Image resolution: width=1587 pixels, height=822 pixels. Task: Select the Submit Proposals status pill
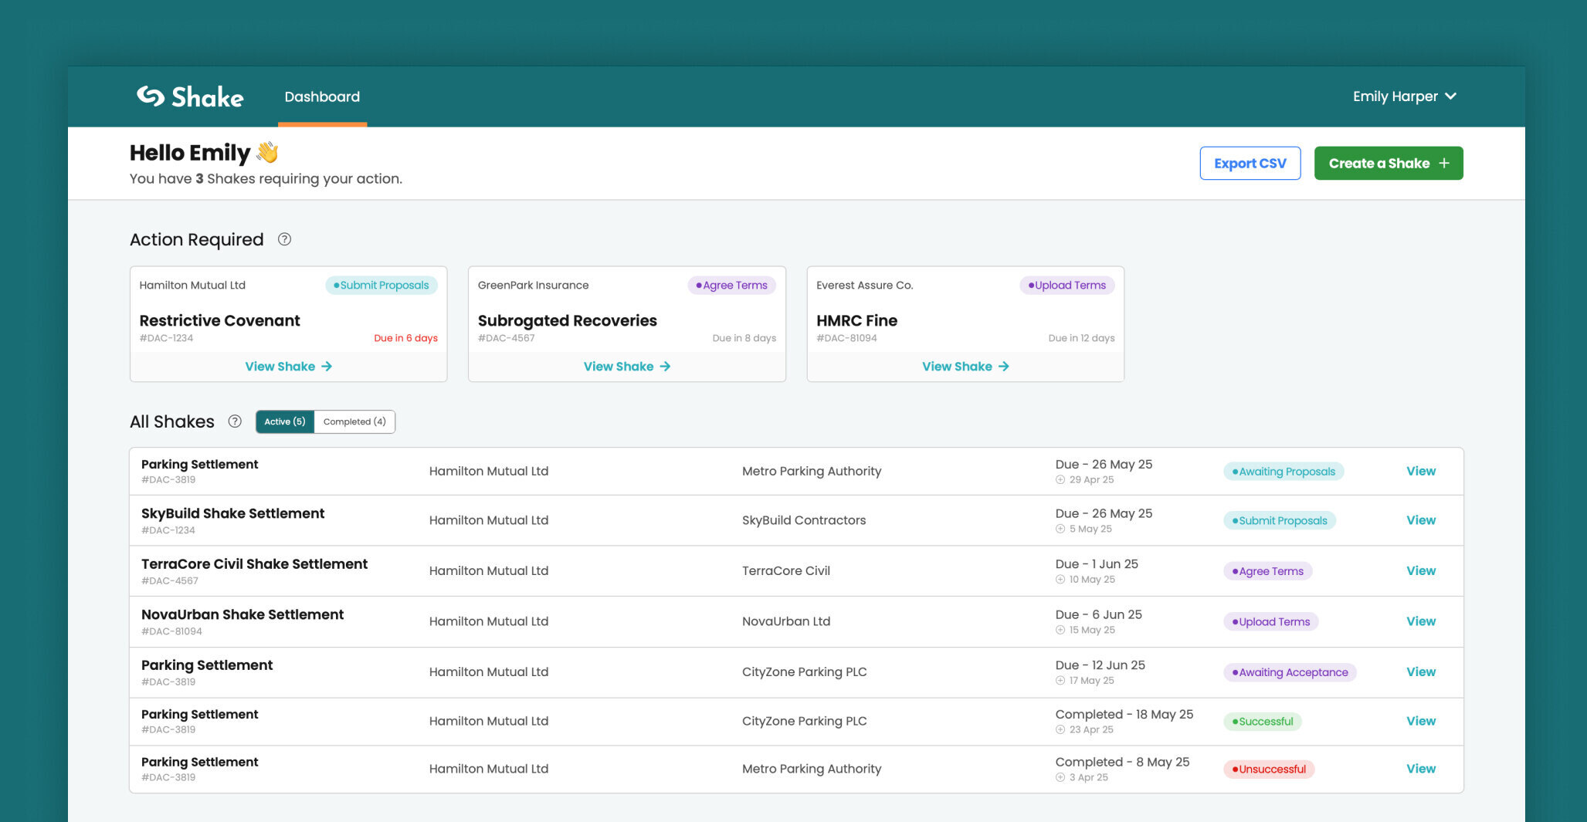1279,520
